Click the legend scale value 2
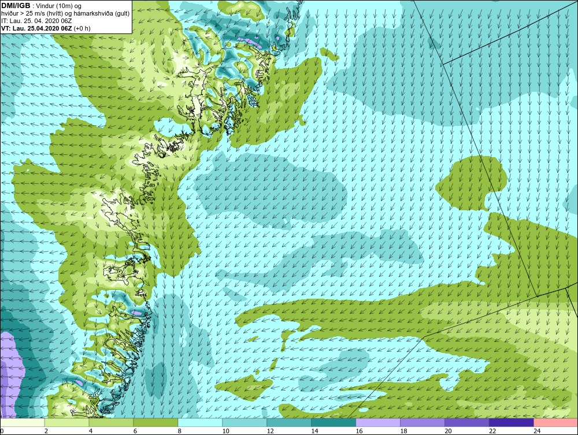This screenshot has height=435, width=578. [x=46, y=432]
